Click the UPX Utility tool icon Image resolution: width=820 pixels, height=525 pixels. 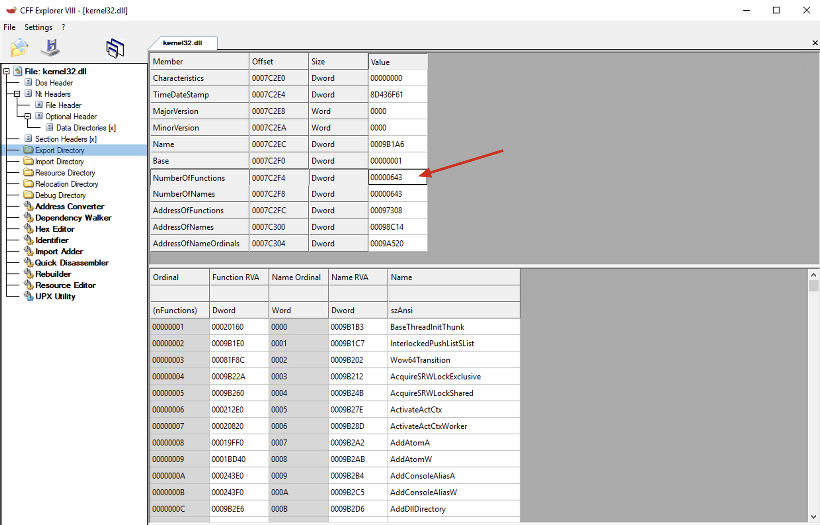(x=29, y=296)
